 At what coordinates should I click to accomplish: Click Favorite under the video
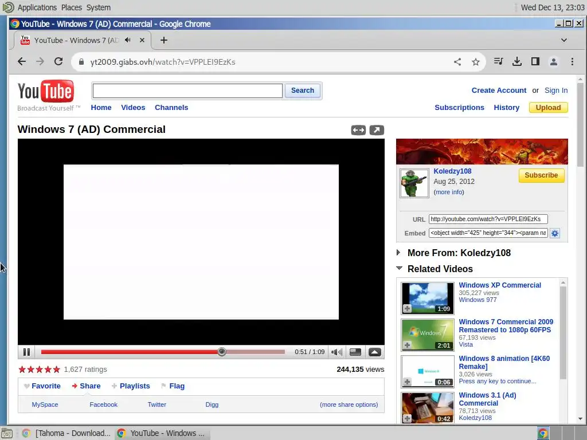click(46, 386)
